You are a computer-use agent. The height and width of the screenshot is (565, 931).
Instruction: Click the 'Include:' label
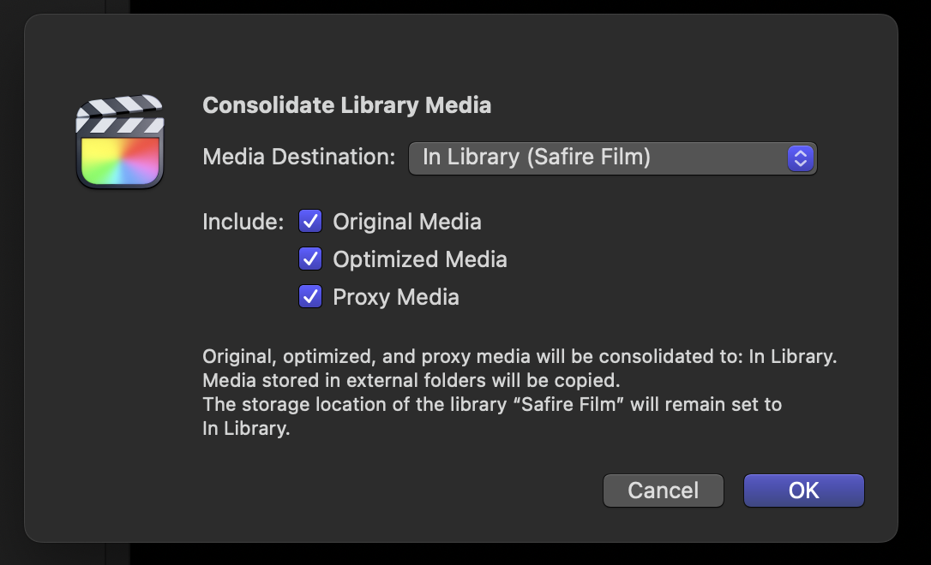243,222
